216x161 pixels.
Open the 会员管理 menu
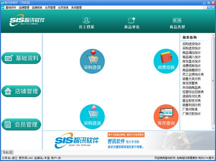pos(50,8)
